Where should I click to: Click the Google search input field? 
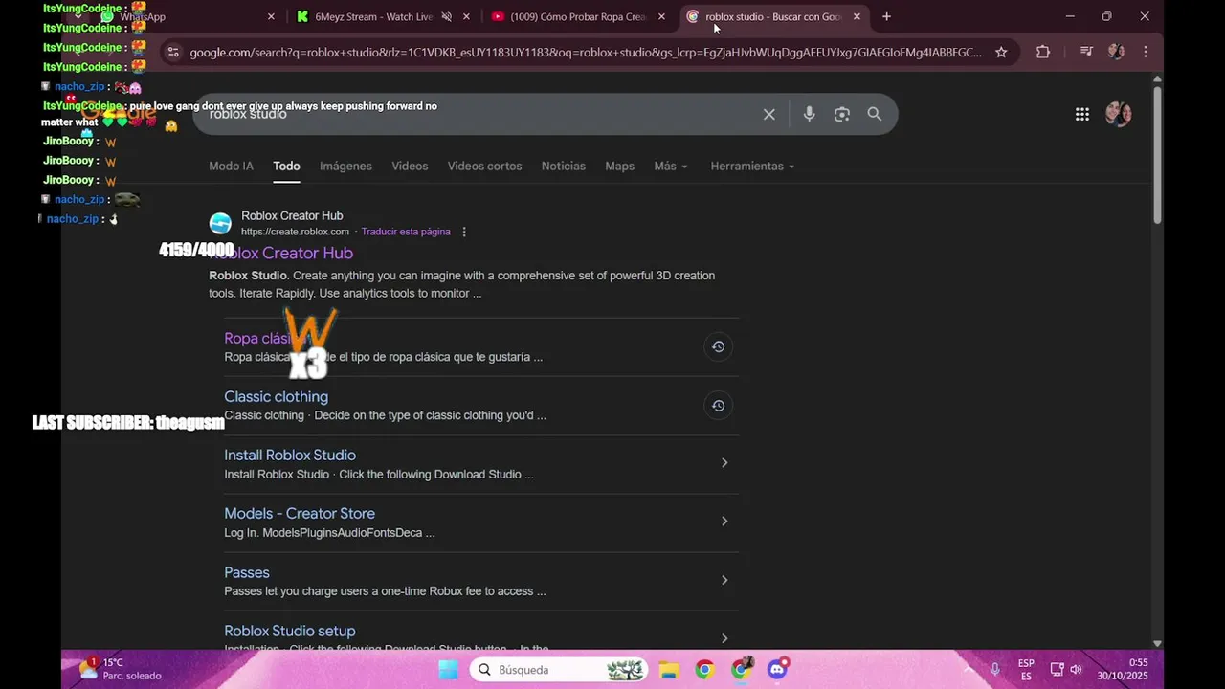pos(479,114)
